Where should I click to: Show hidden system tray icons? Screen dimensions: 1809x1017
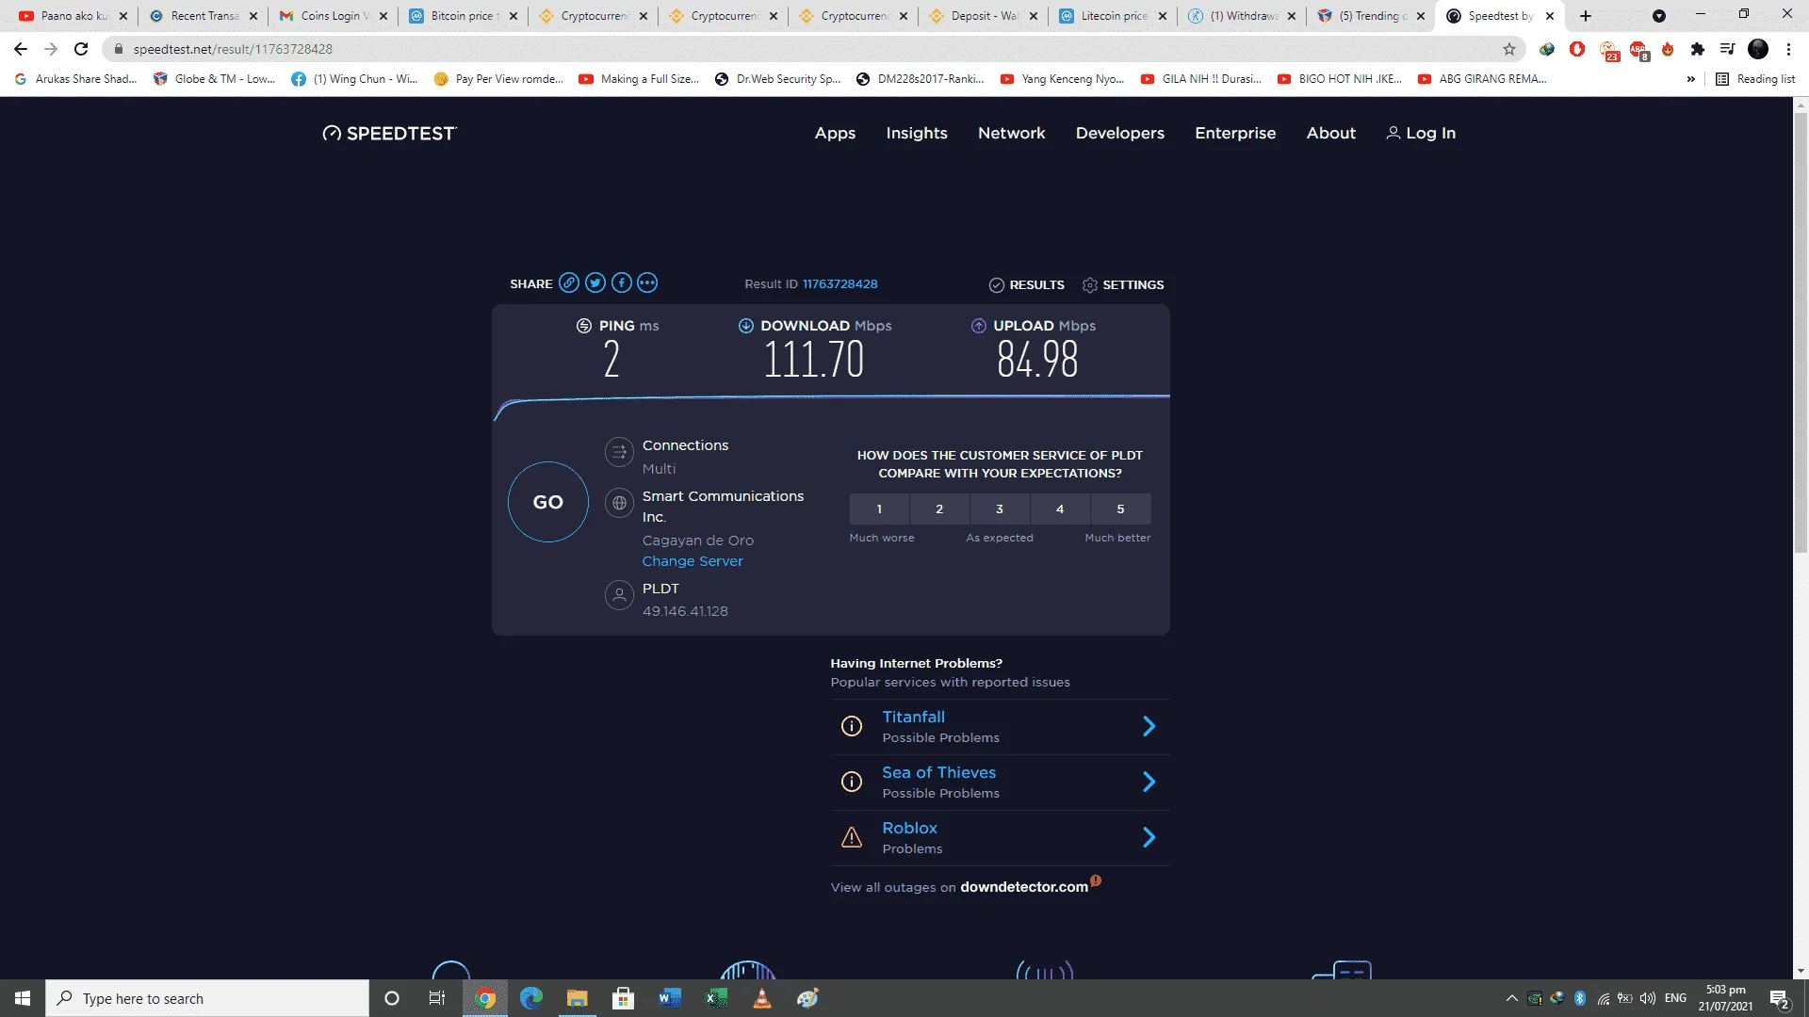1512,998
